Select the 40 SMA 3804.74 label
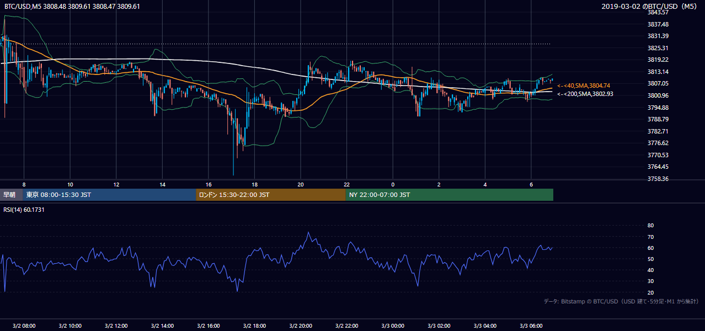Image resolution: width=705 pixels, height=331 pixels. click(x=585, y=86)
